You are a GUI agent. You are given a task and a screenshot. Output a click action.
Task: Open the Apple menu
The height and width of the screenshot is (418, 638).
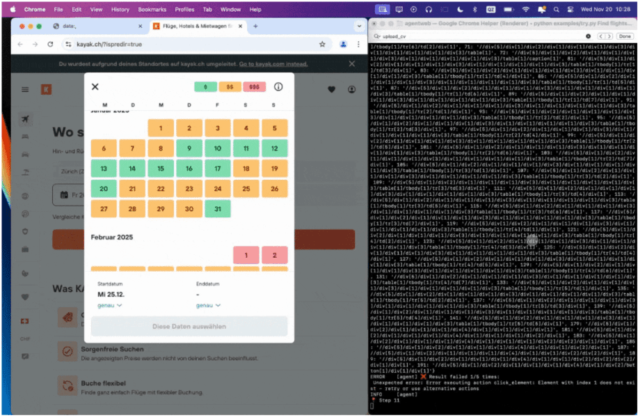(x=13, y=9)
